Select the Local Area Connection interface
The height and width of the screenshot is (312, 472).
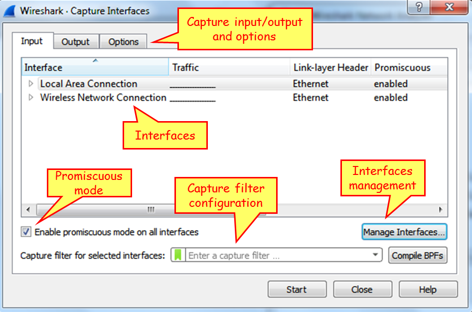click(89, 84)
